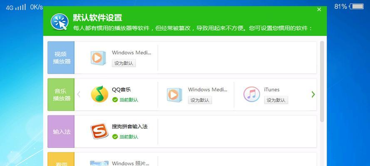The height and width of the screenshot is (166, 370).
Task: Click the iTunes app icon
Action: pyautogui.click(x=251, y=94)
